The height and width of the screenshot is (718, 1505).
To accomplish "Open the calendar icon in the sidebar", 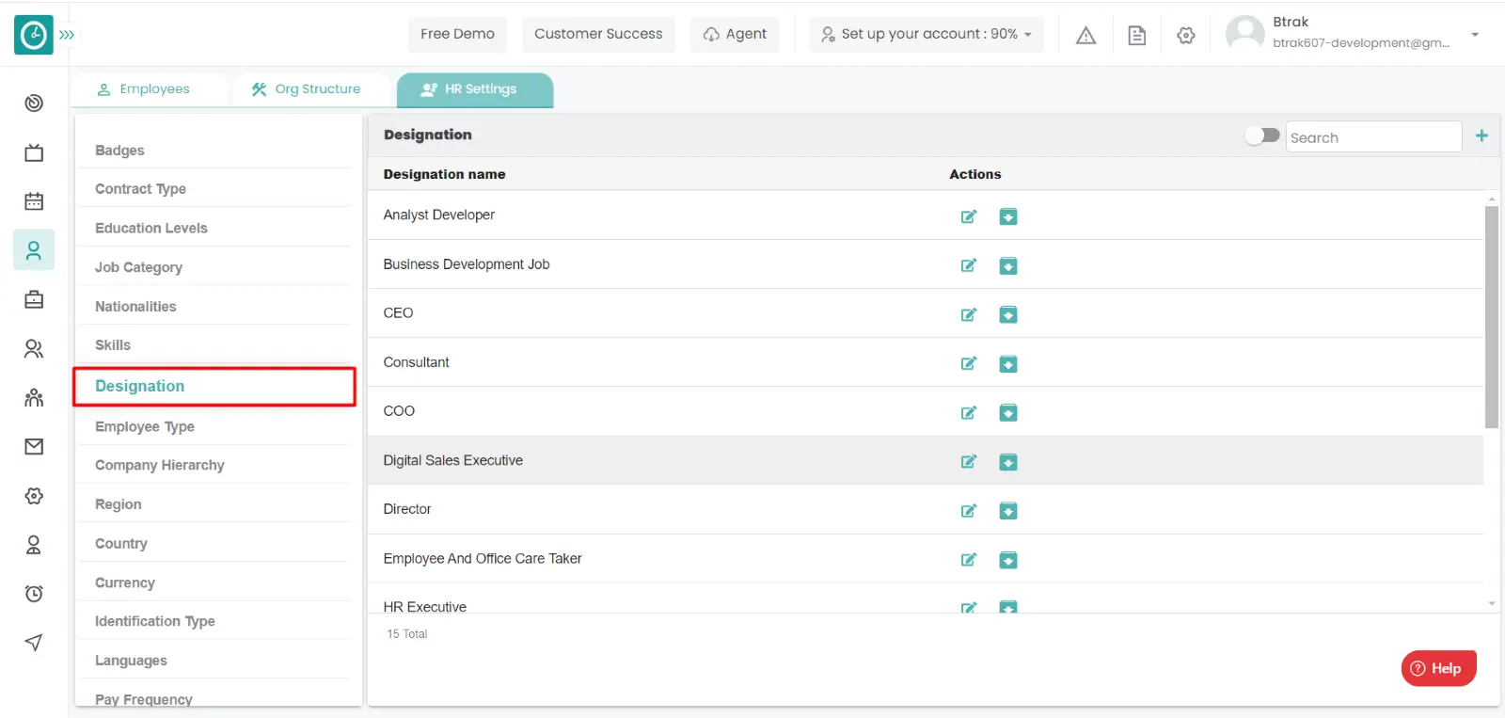I will (x=34, y=201).
